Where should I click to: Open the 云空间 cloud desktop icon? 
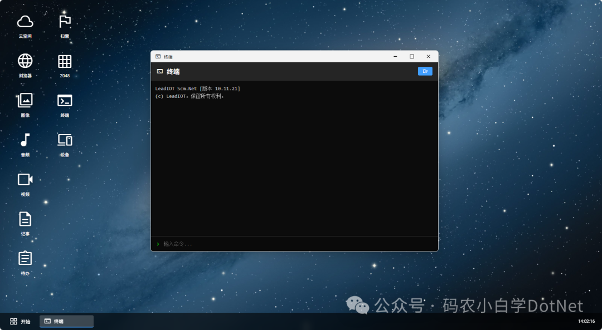(x=25, y=26)
